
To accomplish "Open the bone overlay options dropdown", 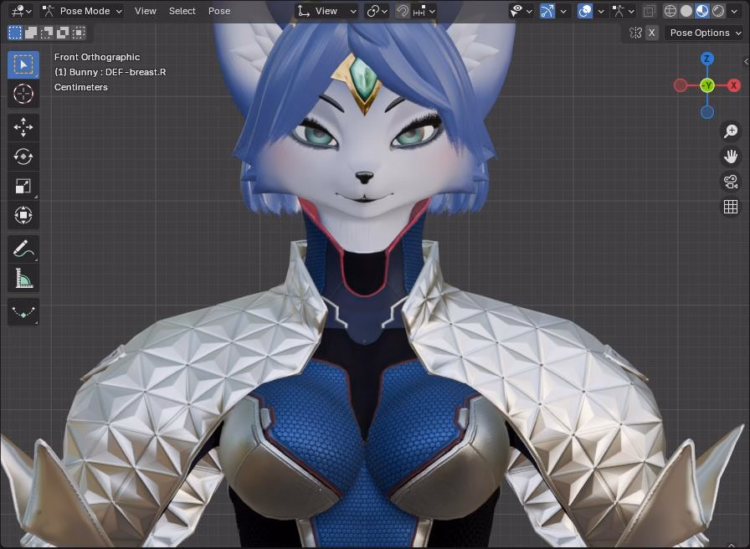I will [624, 11].
